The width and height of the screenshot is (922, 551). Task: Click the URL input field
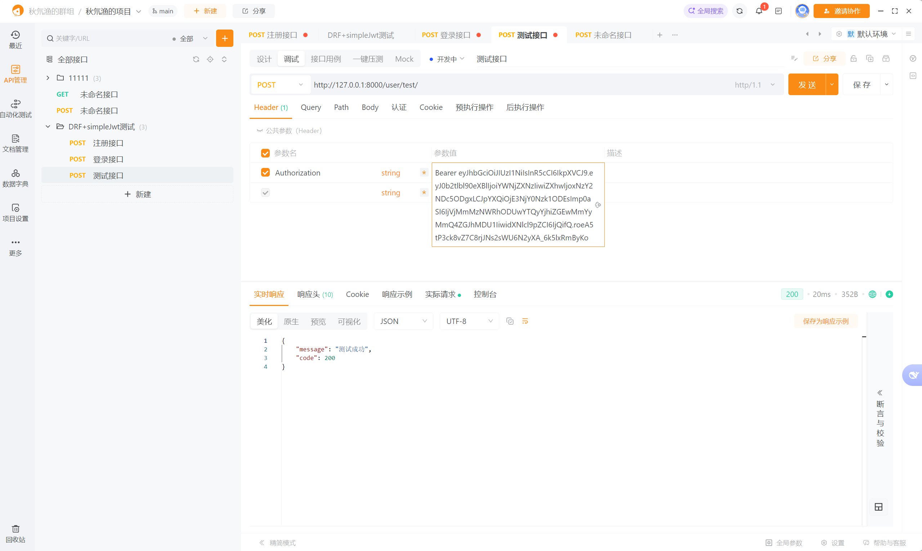(x=519, y=85)
